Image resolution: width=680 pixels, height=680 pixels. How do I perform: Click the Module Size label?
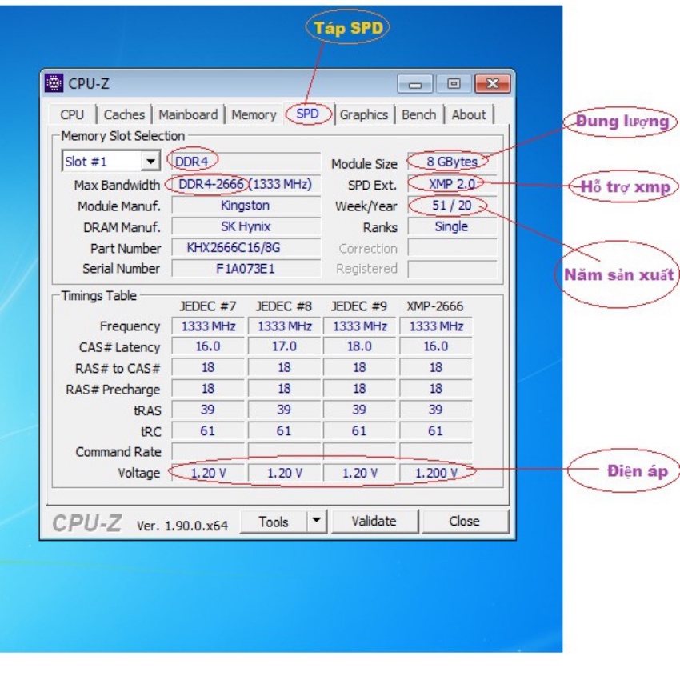(364, 164)
